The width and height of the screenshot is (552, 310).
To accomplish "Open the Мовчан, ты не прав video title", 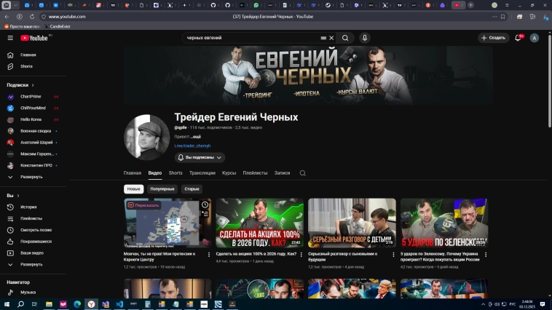I will 159,257.
